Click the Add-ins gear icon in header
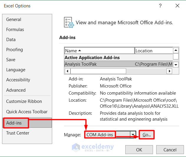 pos(69,22)
